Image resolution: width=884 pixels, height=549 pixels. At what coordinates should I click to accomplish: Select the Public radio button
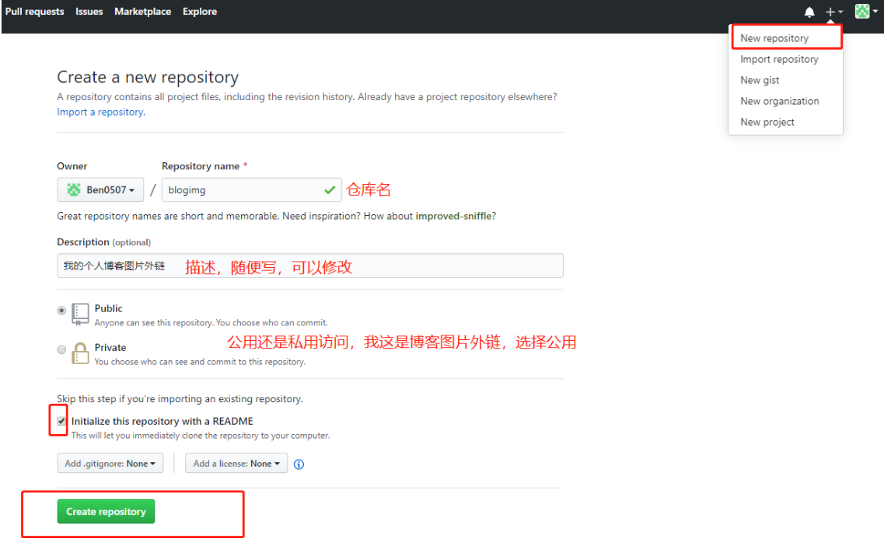point(61,311)
